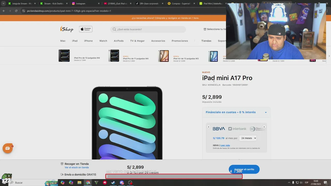Click the browser back arrow

[4, 11]
